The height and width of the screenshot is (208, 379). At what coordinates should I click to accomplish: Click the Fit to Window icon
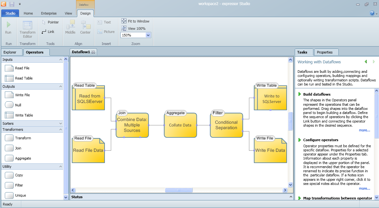pos(124,21)
